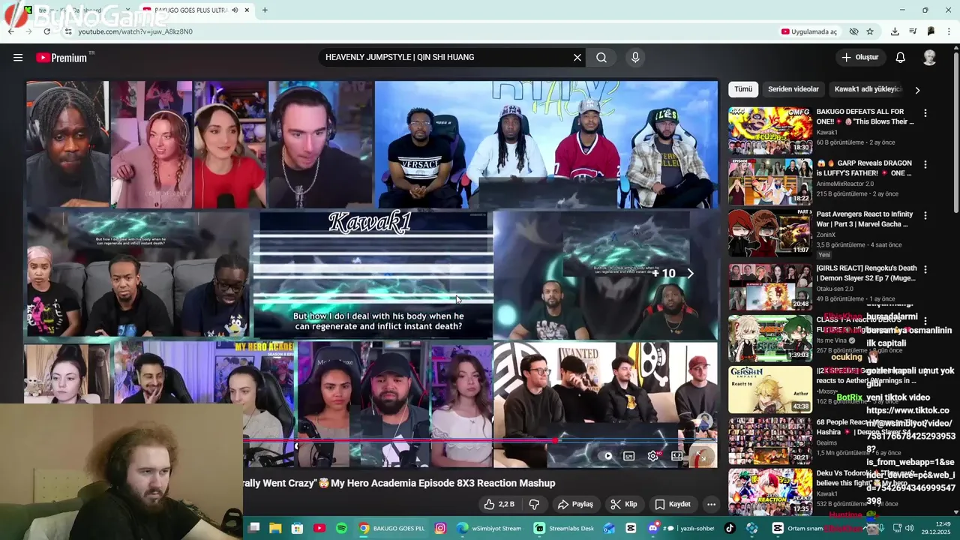The height and width of the screenshot is (540, 960).
Task: Open Spotify from taskbar
Action: tap(342, 528)
